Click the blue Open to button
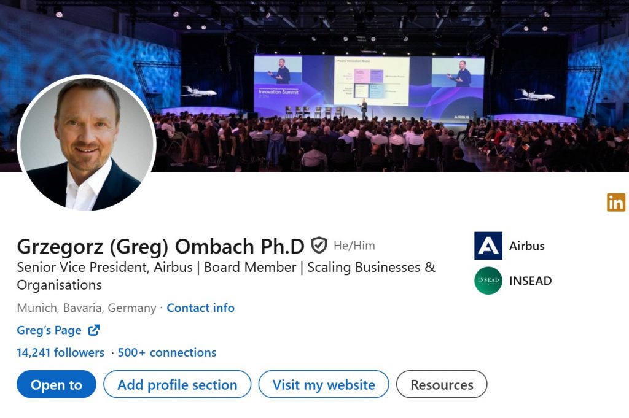Image resolution: width=629 pixels, height=418 pixels. [x=57, y=385]
